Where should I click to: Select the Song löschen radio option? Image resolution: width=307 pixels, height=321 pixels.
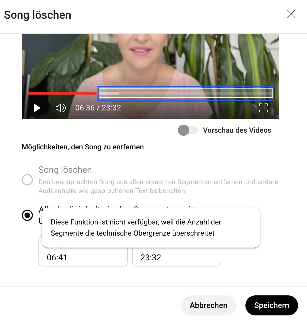[x=27, y=180]
